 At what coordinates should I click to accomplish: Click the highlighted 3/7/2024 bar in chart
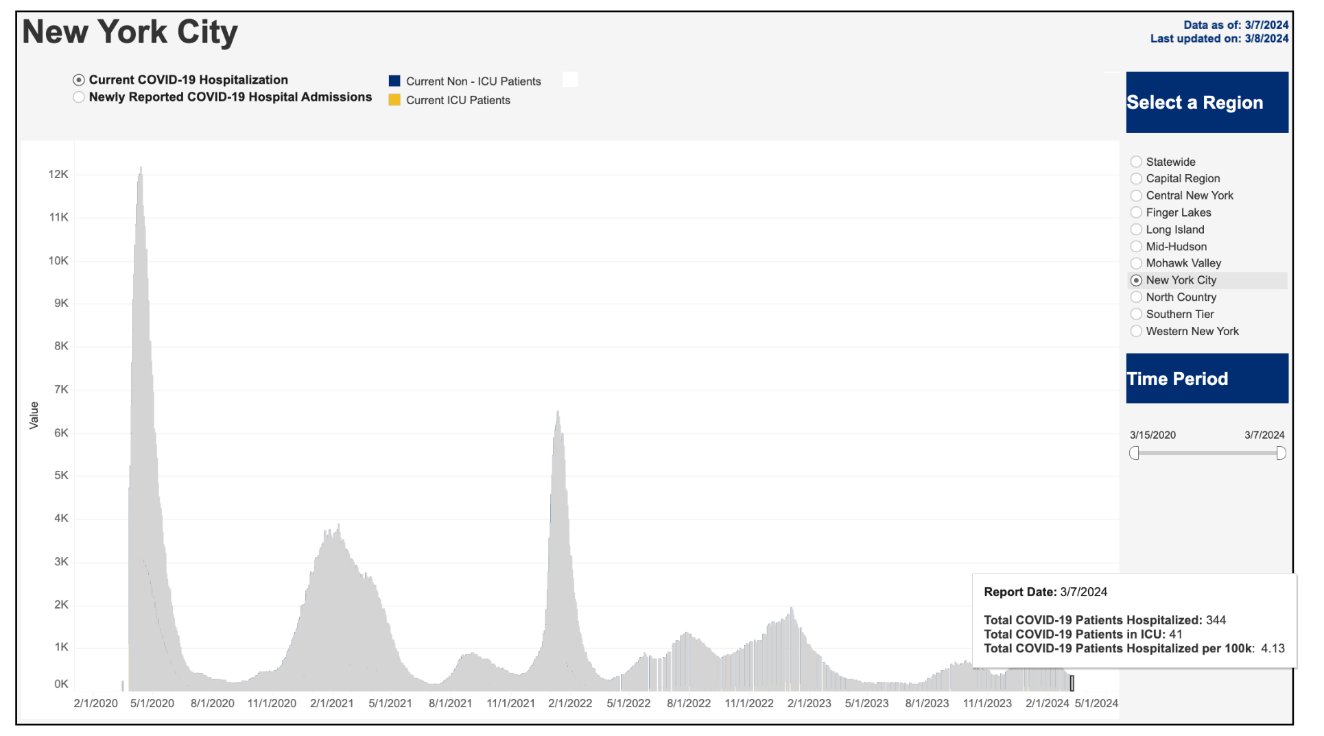tap(1072, 683)
